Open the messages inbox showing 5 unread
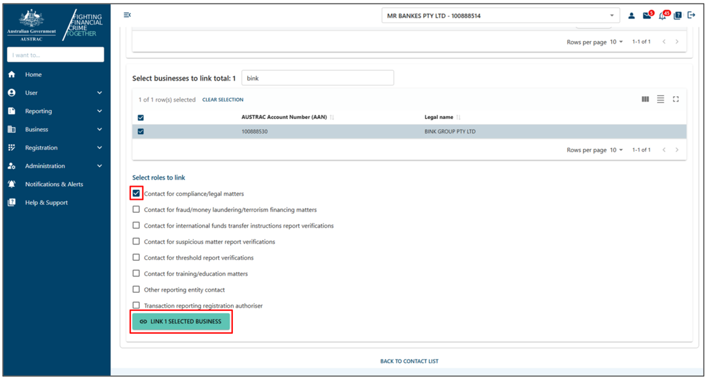 coord(646,15)
